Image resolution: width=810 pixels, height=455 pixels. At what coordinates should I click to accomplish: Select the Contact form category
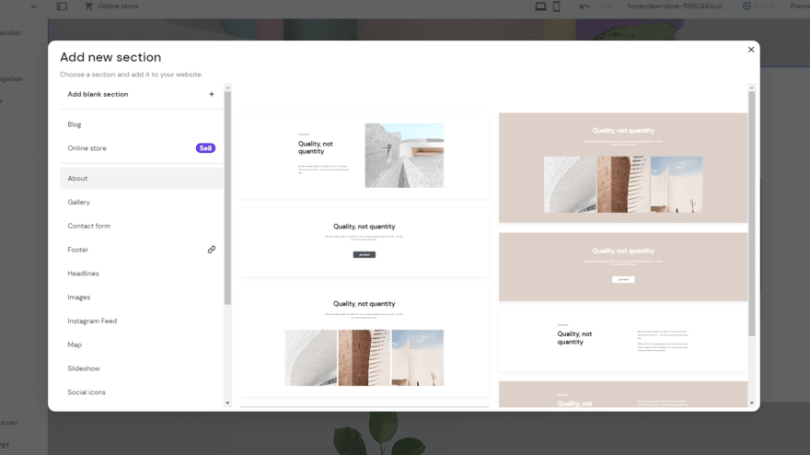point(142,226)
